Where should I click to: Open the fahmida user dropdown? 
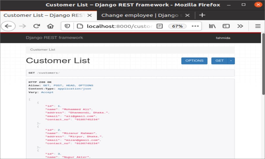point(223,38)
